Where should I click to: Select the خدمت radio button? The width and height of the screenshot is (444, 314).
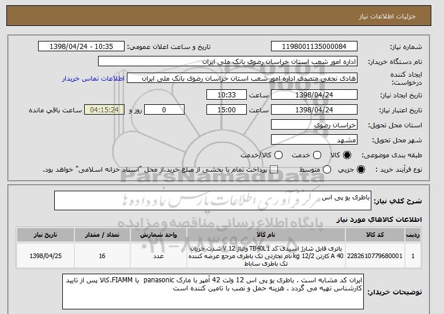(x=317, y=155)
